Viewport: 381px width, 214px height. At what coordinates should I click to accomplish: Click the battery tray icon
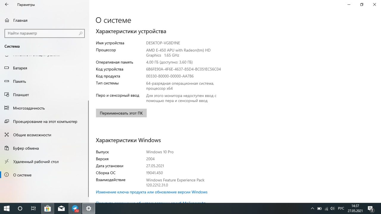pyautogui.click(x=319, y=208)
